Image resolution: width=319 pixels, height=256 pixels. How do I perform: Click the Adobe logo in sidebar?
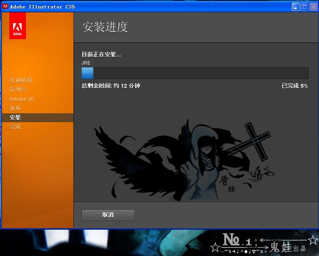(17, 26)
